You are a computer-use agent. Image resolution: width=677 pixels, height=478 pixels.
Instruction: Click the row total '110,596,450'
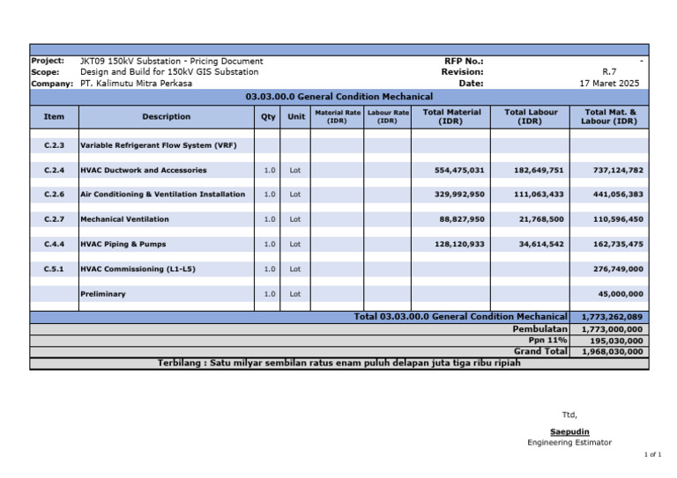click(618, 219)
